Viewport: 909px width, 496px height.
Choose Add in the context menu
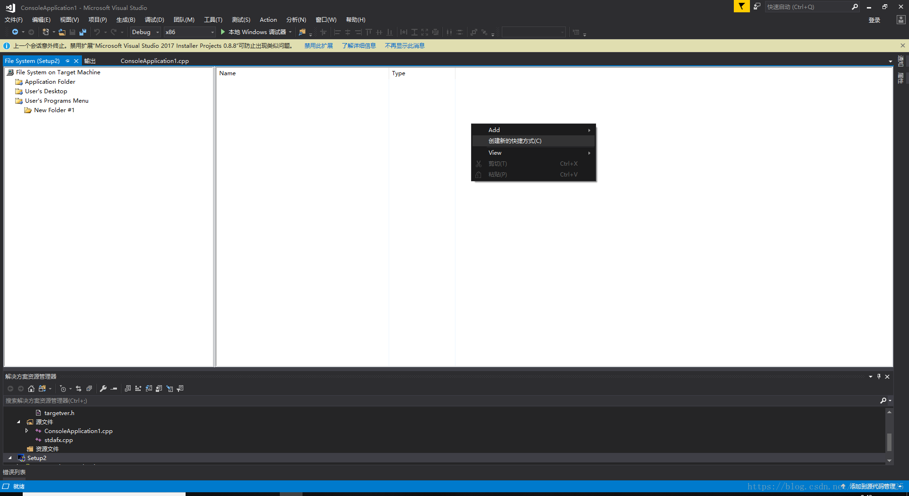click(x=534, y=130)
